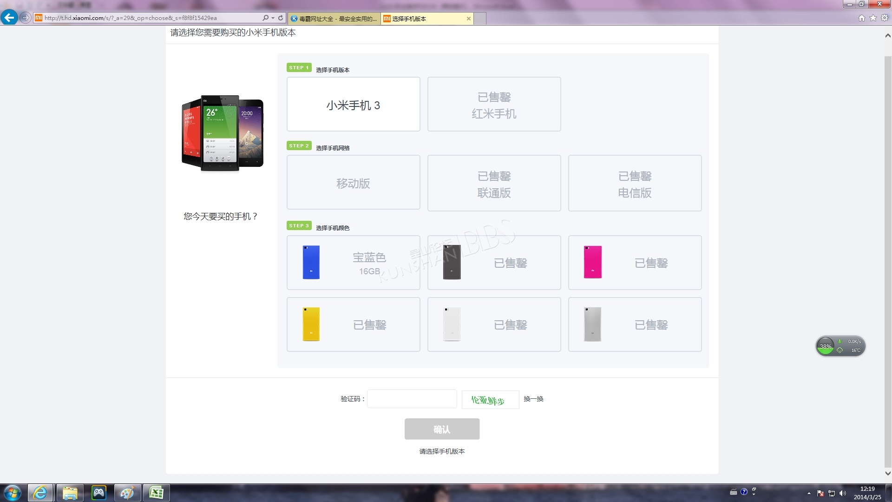Switch to the 毒霸网址大全 tab
Screen dimensions: 892x502
[x=334, y=19]
